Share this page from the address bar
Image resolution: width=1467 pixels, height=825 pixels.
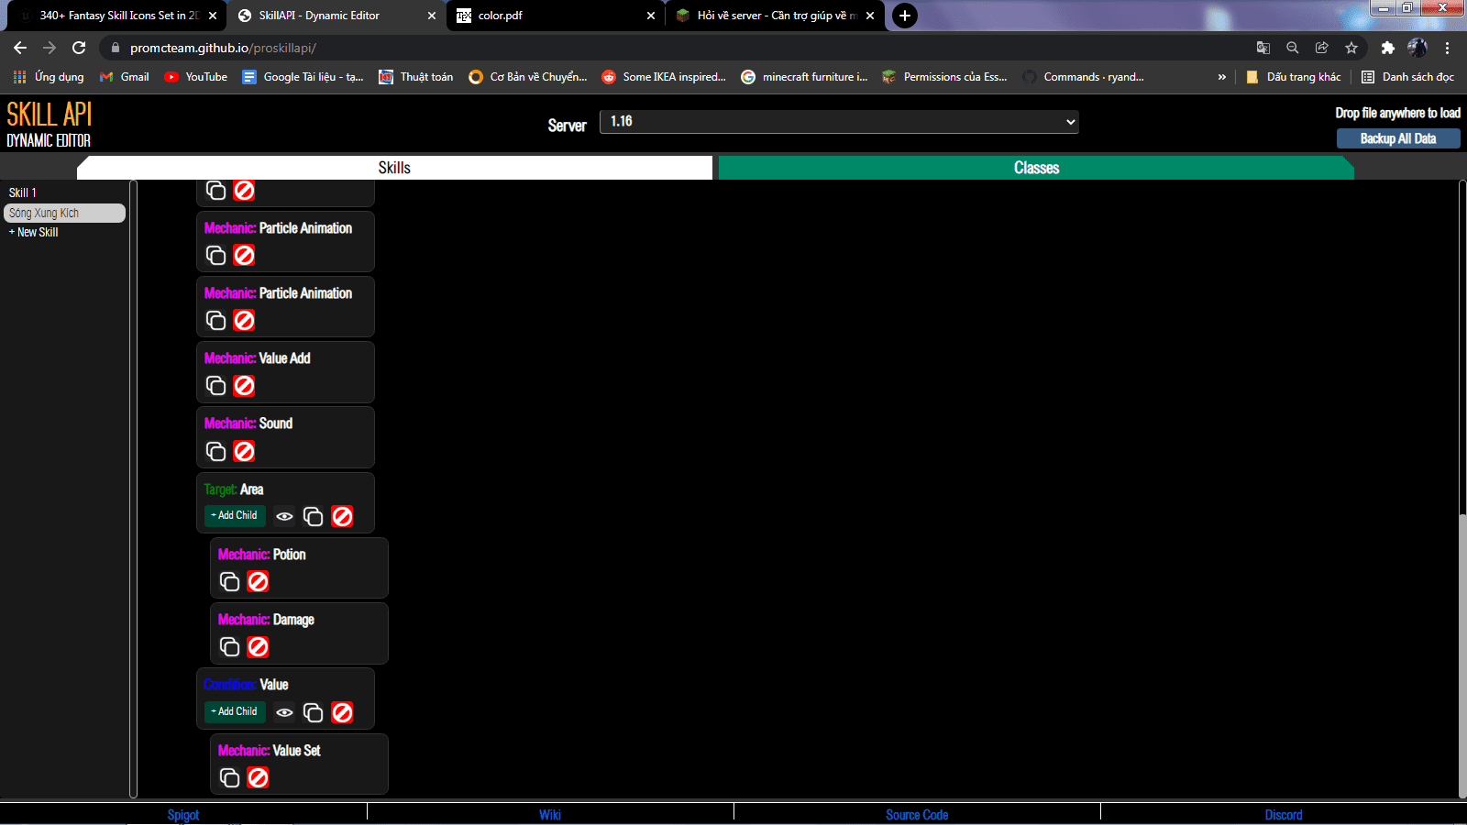1322,48
